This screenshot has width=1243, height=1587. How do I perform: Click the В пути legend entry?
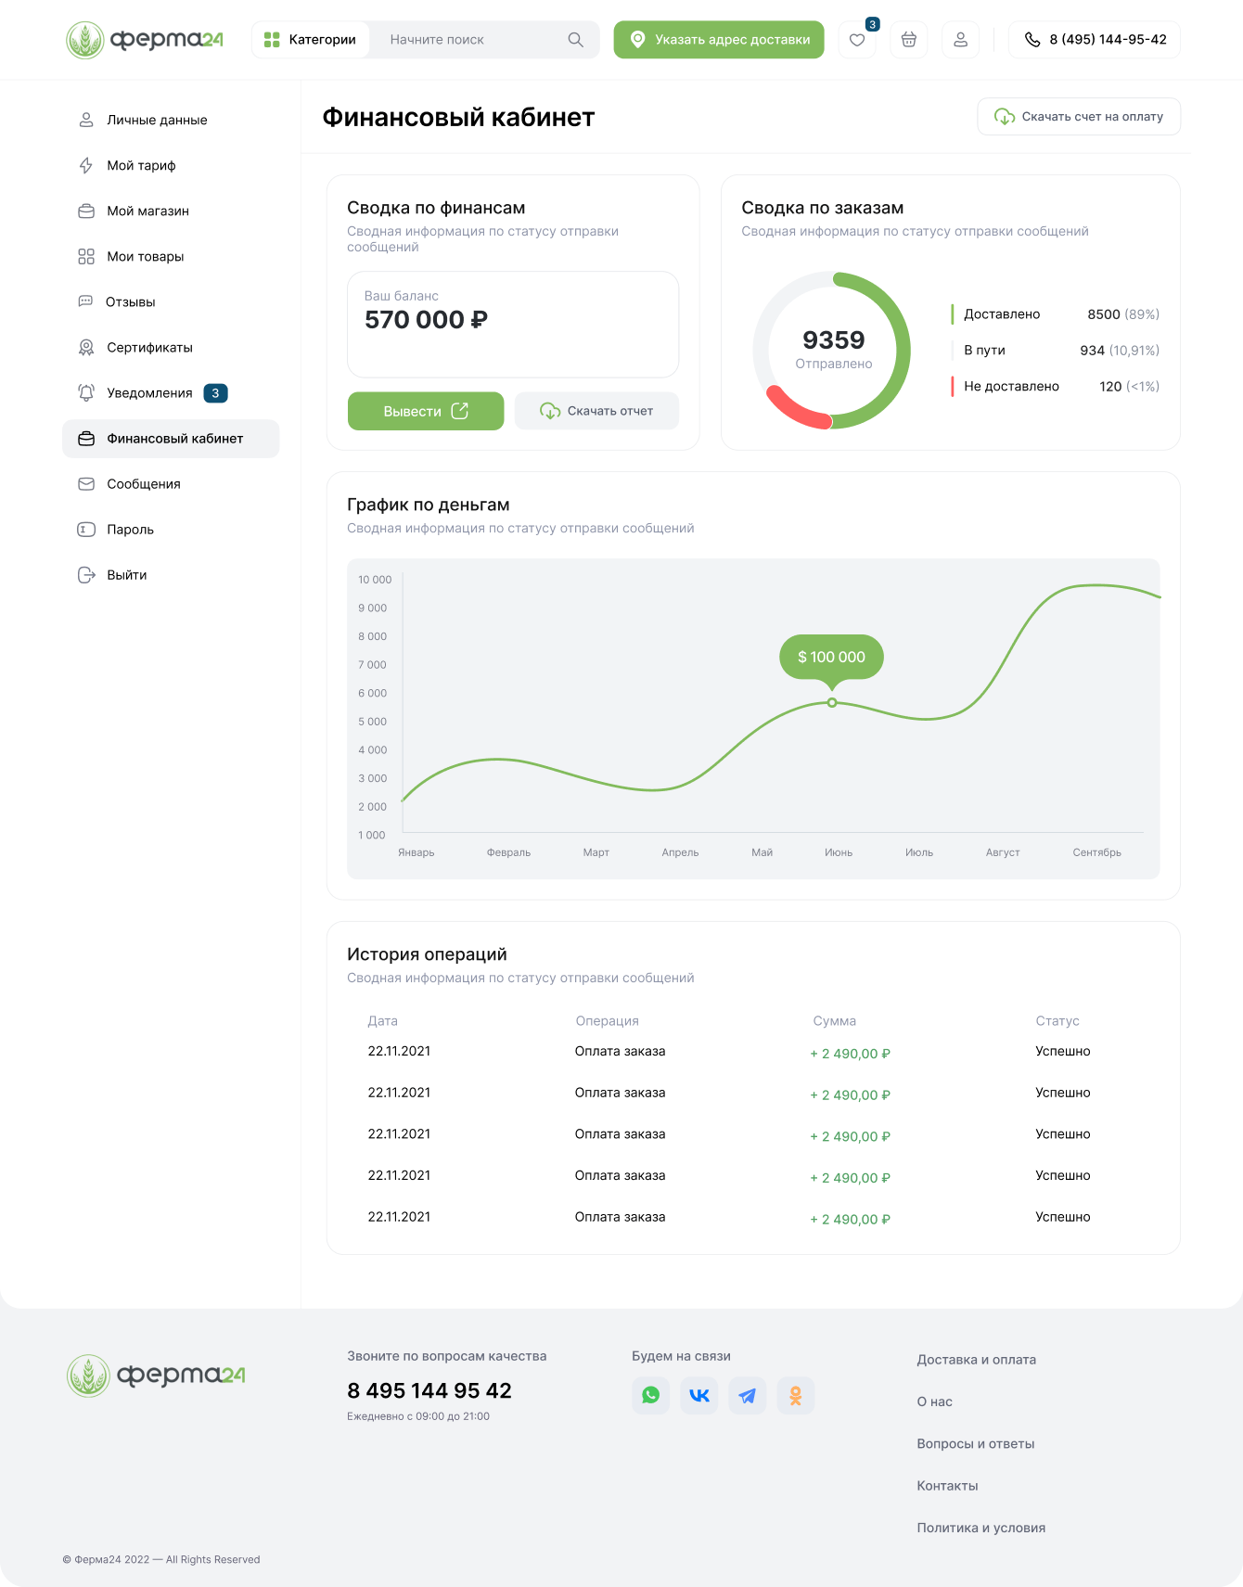1056,351
